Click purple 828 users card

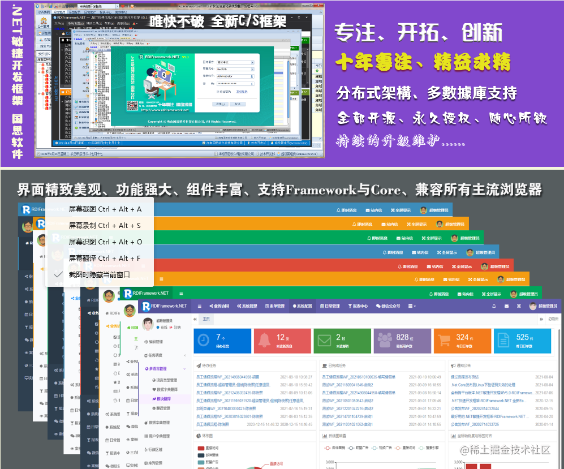[403, 341]
